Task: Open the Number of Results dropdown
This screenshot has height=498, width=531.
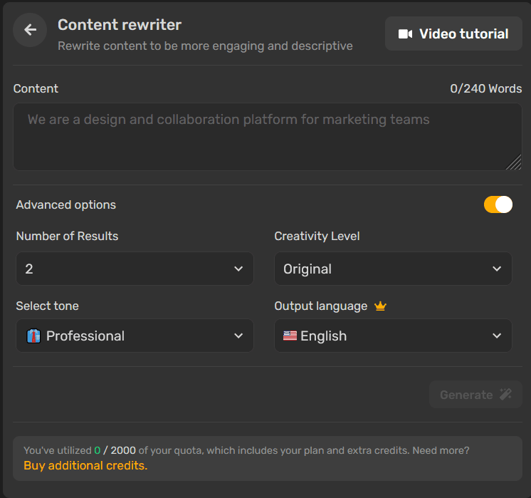Action: (x=135, y=269)
